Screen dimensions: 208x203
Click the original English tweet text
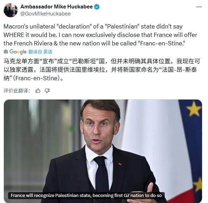point(100,35)
